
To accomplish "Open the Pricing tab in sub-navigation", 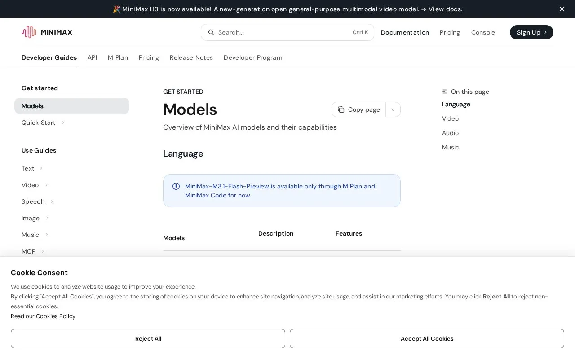I will (149, 57).
